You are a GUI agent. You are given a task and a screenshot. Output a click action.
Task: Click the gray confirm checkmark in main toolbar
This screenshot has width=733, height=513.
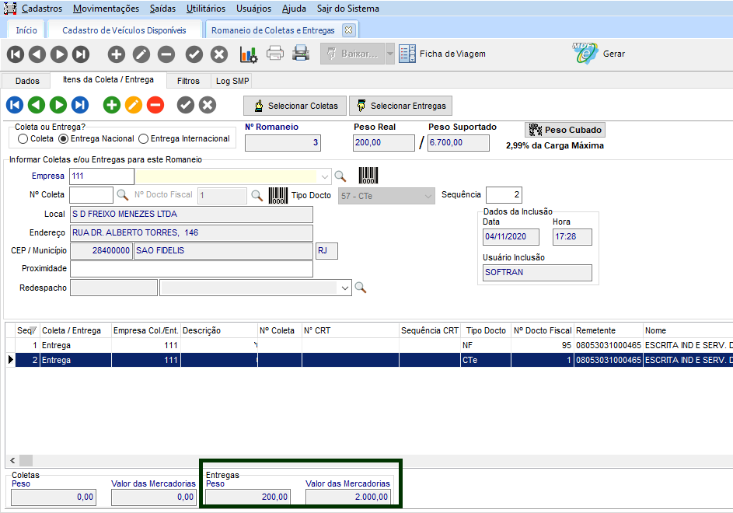coord(194,54)
